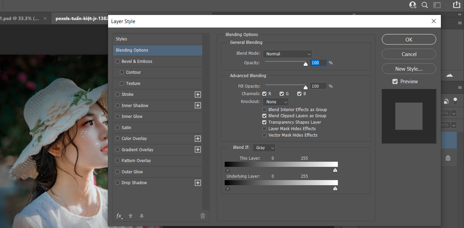Open the Blend Mode dropdown
Viewport: 464px width, 228px height.
pos(287,54)
